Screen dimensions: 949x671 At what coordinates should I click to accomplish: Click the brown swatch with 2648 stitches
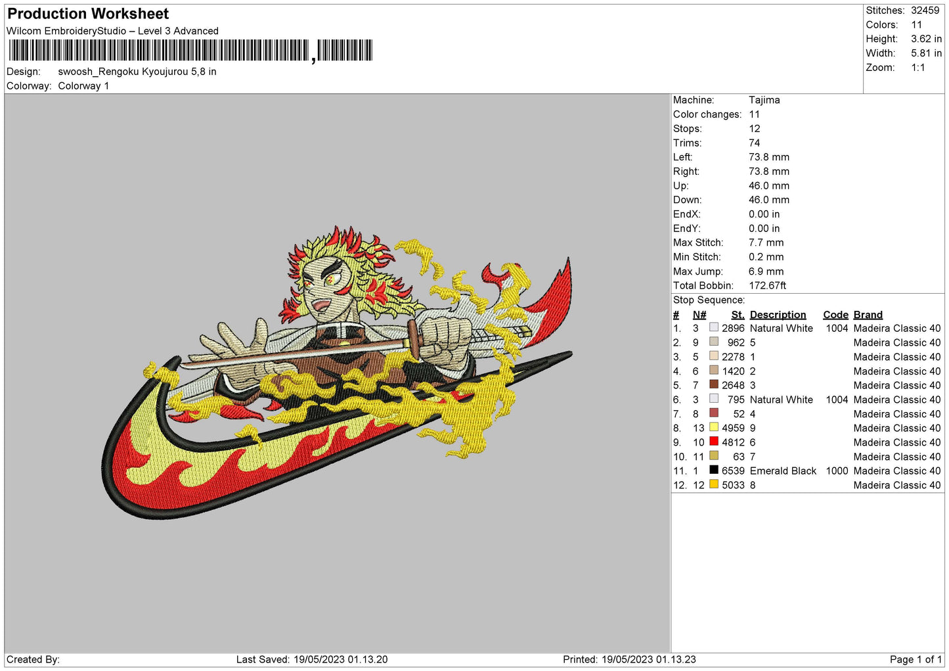click(x=713, y=384)
